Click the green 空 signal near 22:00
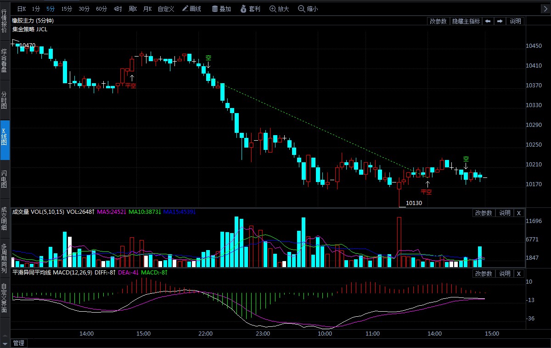 coord(208,58)
